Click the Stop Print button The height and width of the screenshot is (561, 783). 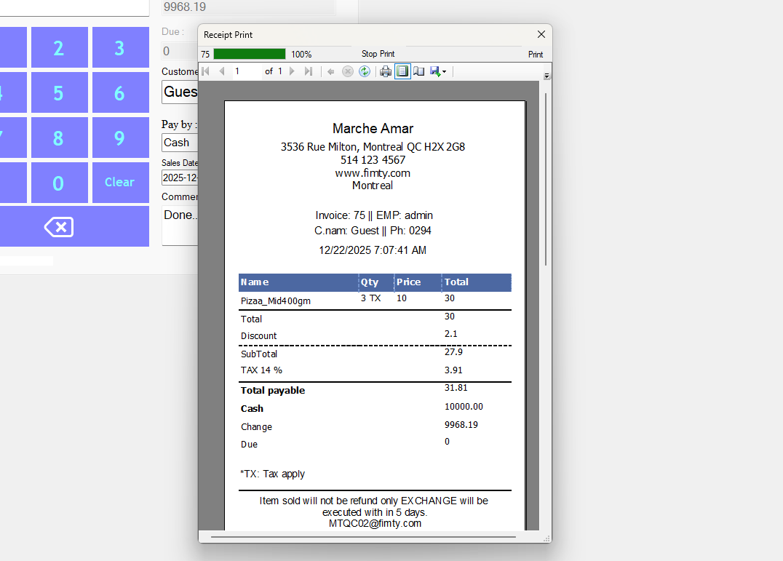378,54
